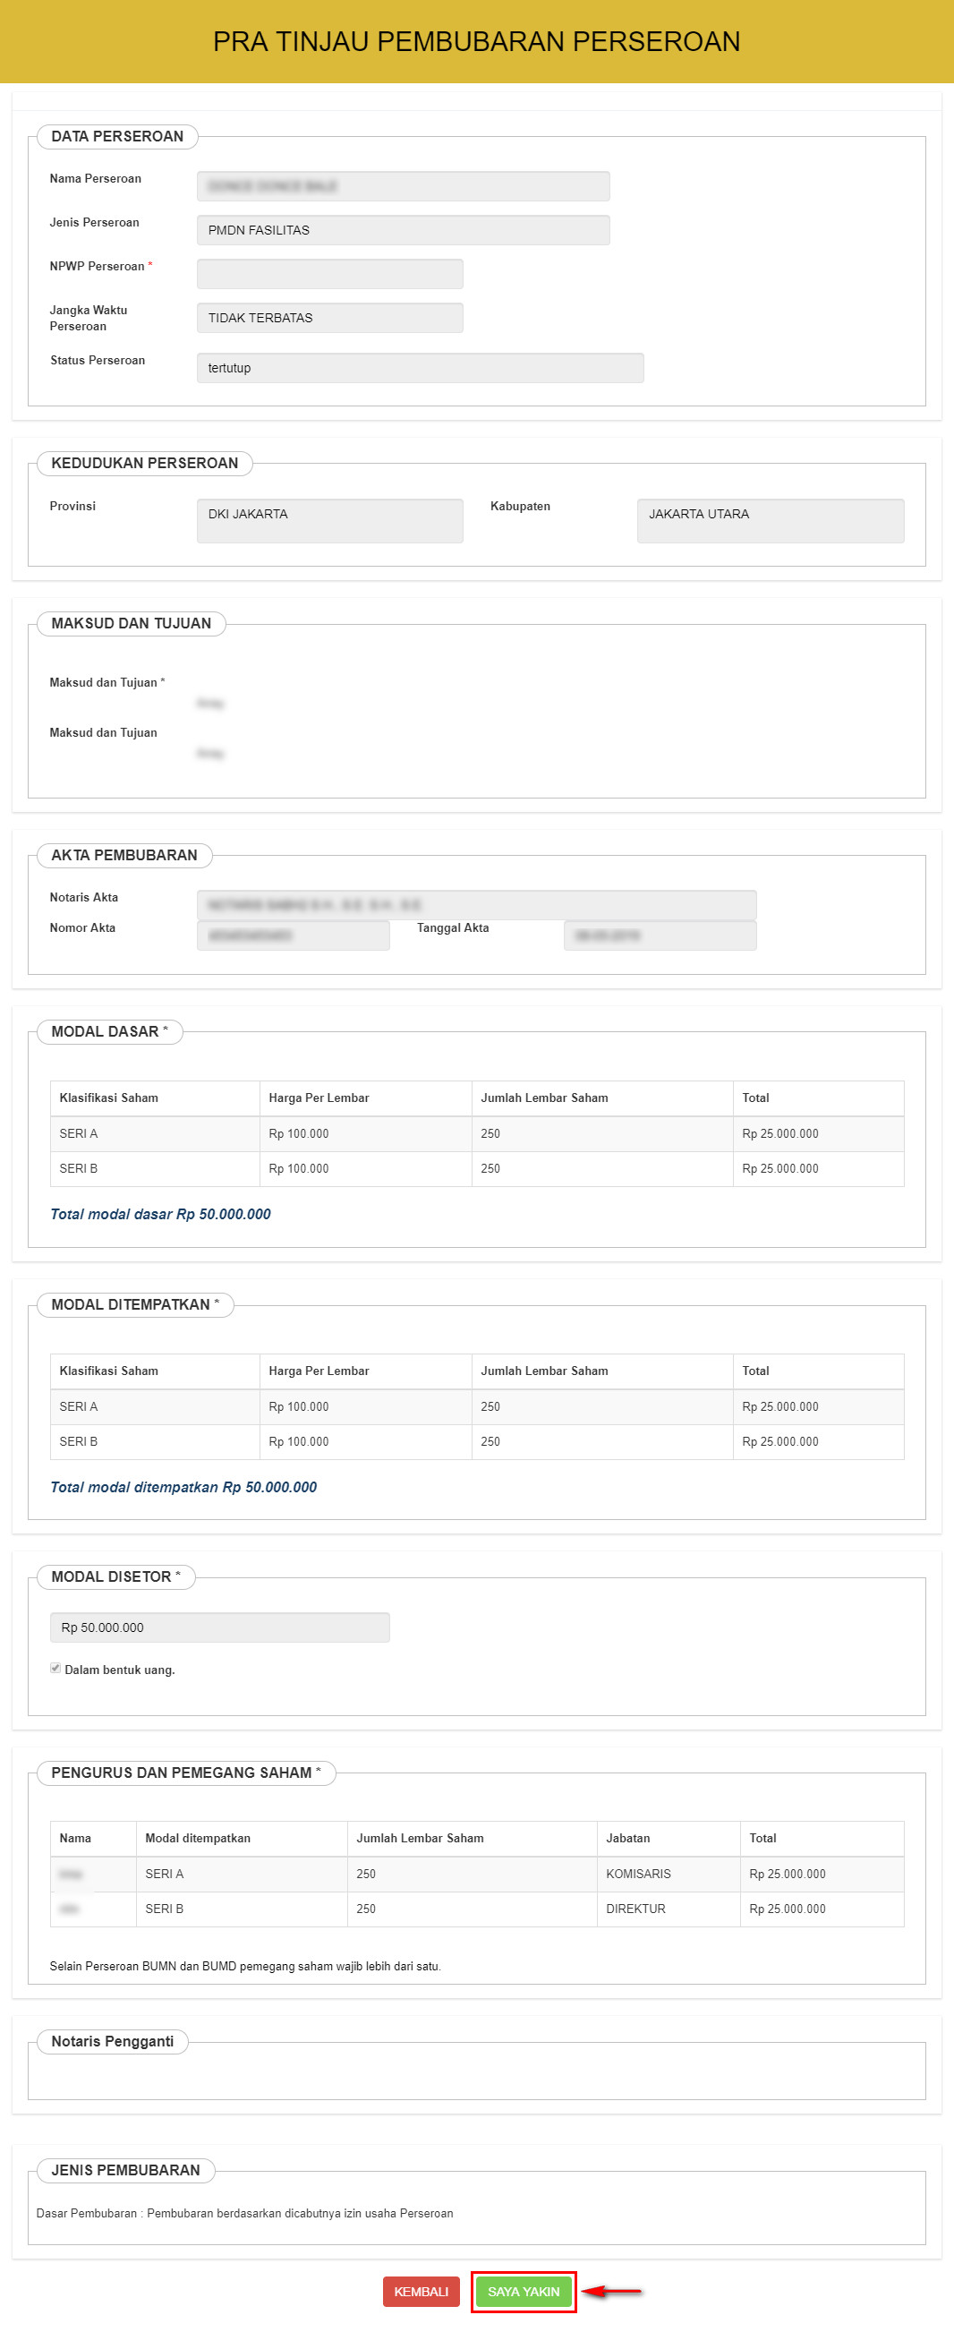
Task: Click the Modal Disetor Rp 50.000.000 field
Action: pyautogui.click(x=219, y=1627)
